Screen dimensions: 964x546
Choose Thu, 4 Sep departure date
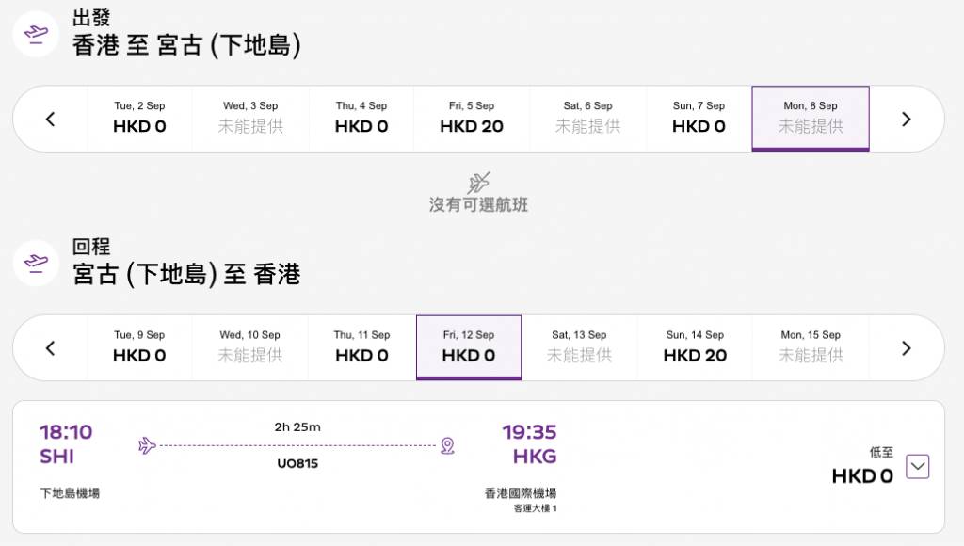click(361, 119)
